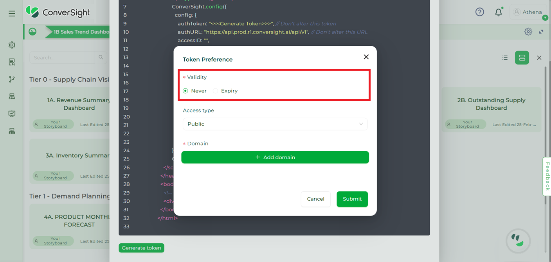Select the Expiry validity radio button
This screenshot has height=262, width=551.
(x=216, y=91)
